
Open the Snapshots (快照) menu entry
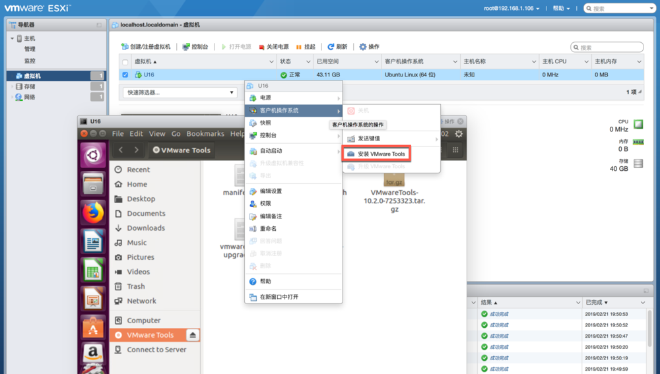coord(294,123)
